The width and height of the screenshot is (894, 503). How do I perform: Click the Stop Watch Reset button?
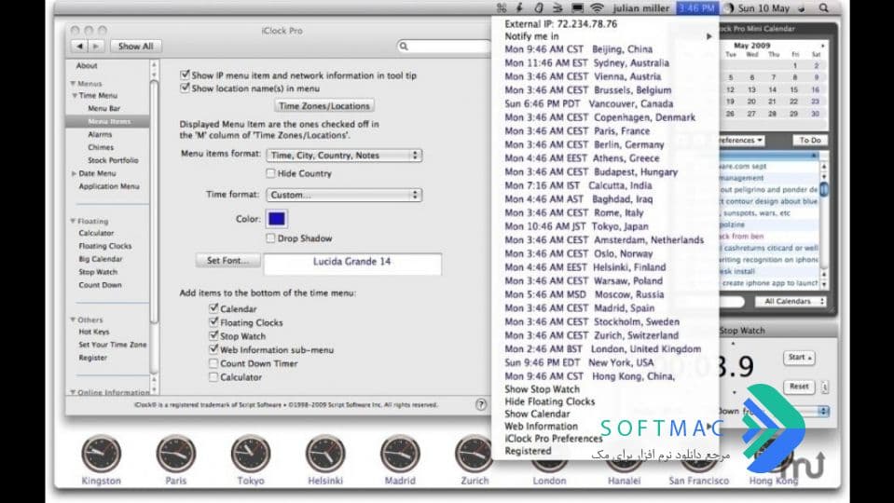pos(799,387)
